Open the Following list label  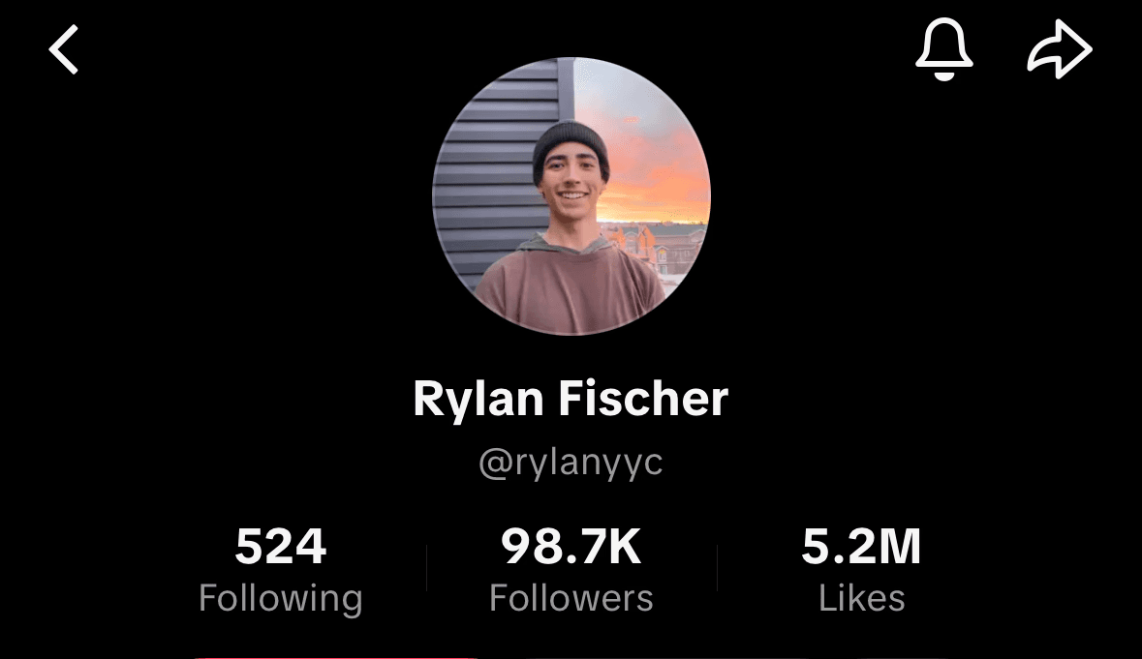[x=280, y=599]
